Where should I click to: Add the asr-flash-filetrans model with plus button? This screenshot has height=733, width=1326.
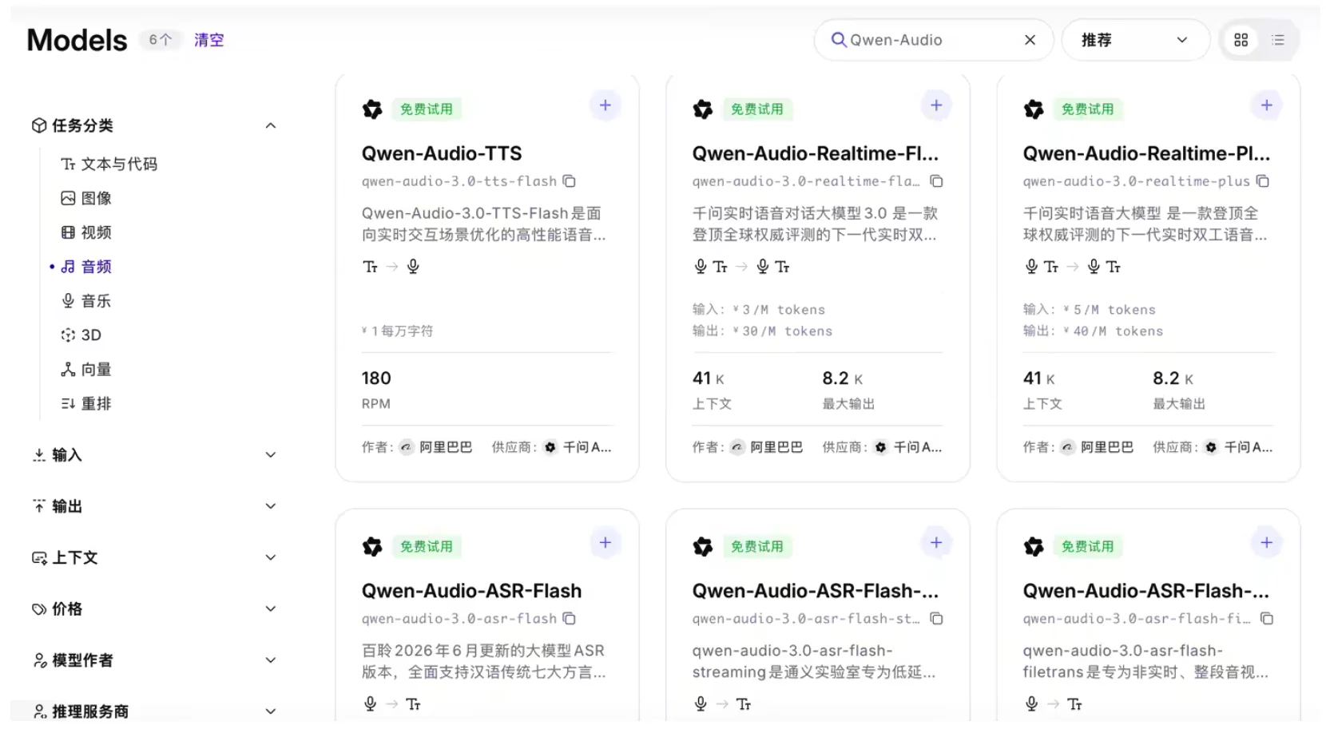(x=1267, y=543)
